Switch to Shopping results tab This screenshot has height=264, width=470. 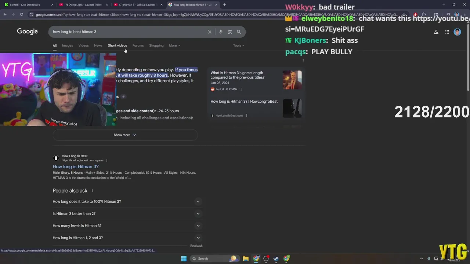click(156, 45)
